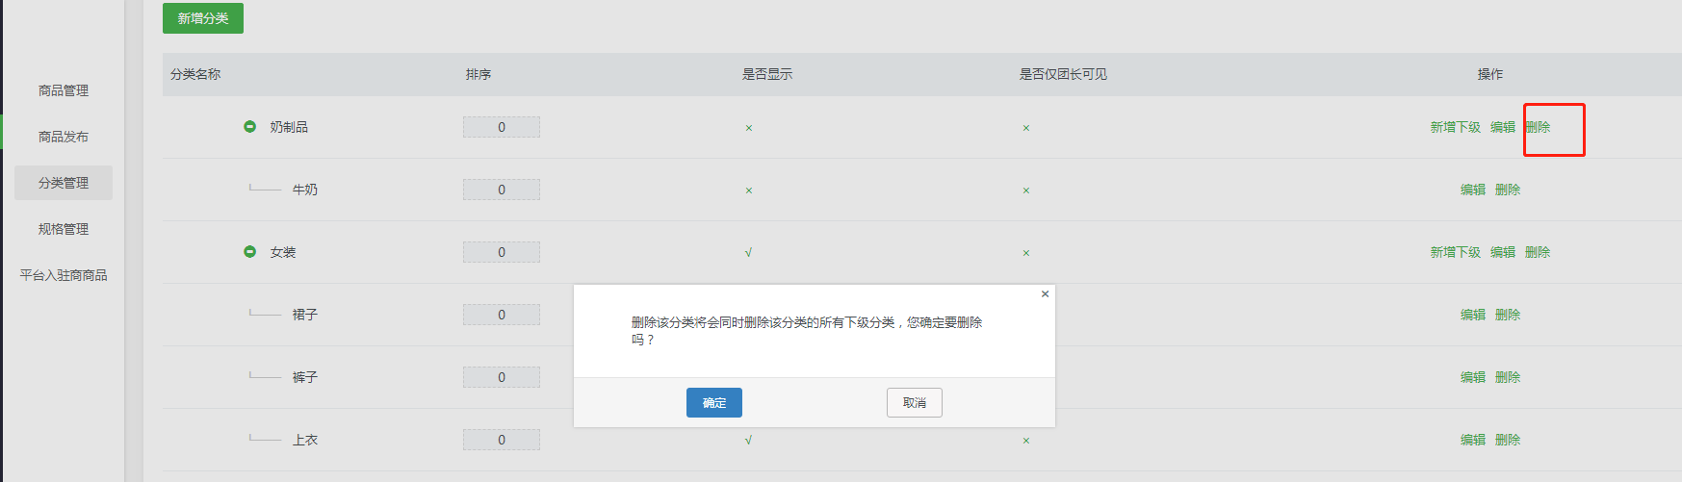Click 删除 for 上衣
This screenshot has height=482, width=1682.
point(1508,440)
